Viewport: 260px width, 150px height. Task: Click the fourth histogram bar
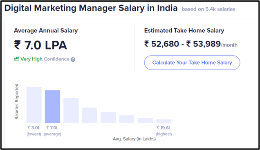point(90,115)
